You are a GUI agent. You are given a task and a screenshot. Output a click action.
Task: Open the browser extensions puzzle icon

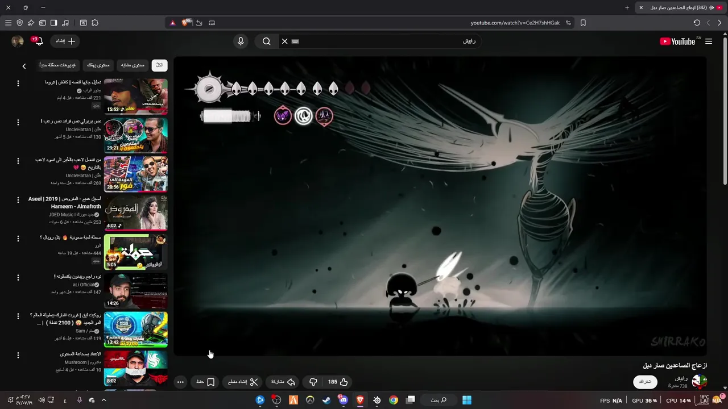pyautogui.click(x=95, y=23)
